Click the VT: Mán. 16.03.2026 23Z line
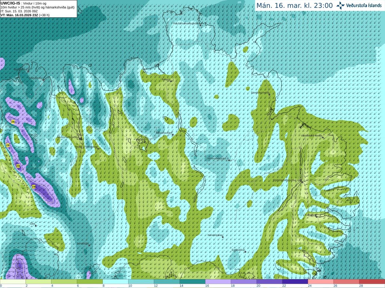The height and width of the screenshot is (288, 385). point(25,15)
